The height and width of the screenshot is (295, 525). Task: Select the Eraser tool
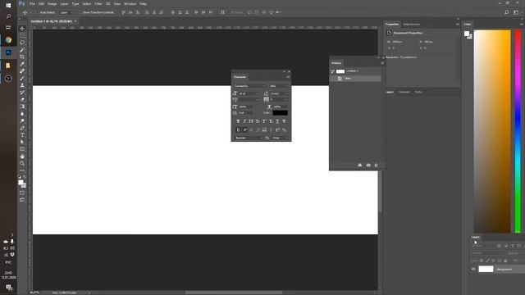(x=22, y=99)
